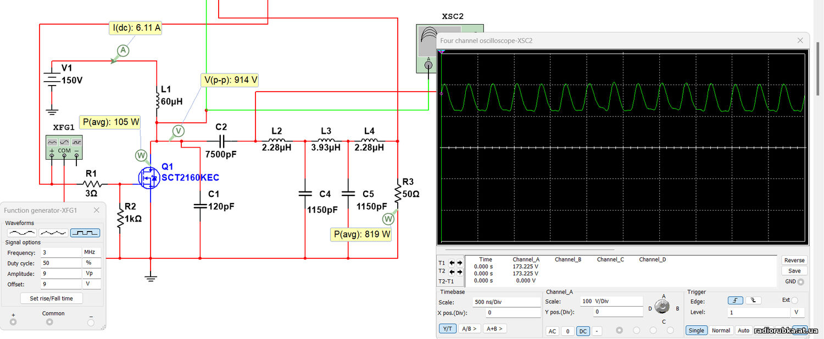Switch display mode to Y/T
Image resolution: width=824 pixels, height=339 pixels.
[447, 329]
